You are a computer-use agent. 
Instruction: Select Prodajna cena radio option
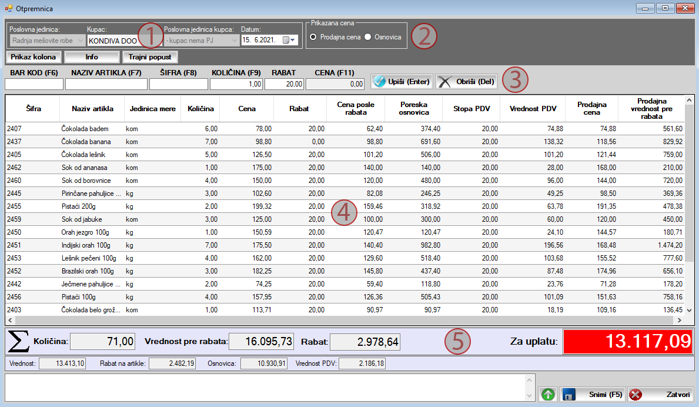(313, 37)
